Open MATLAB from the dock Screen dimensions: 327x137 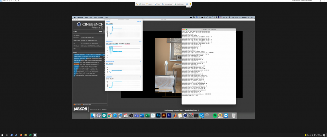pos(175,115)
